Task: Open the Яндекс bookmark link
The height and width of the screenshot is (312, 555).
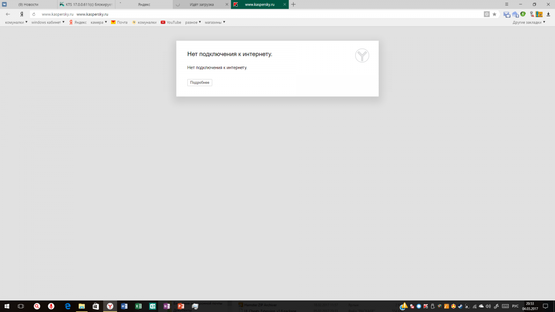Action: click(x=78, y=22)
